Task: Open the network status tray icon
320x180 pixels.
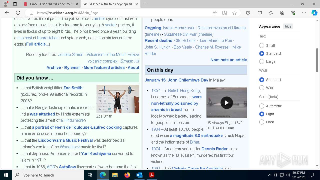Action: 282,175
